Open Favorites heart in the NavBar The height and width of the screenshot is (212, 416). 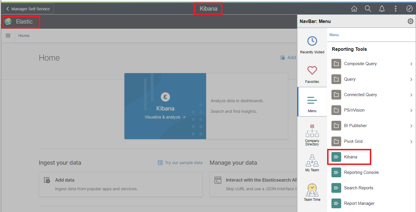[x=312, y=74]
